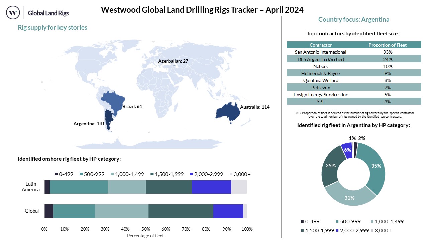This screenshot has width=428, height=240.
Task: Click 0-499 swatch in bar chart legend
Action: point(57,174)
